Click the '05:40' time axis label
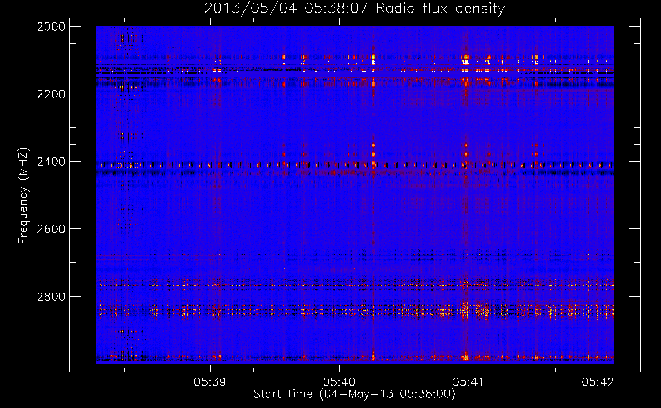Image resolution: width=661 pixels, height=408 pixels. click(x=339, y=382)
